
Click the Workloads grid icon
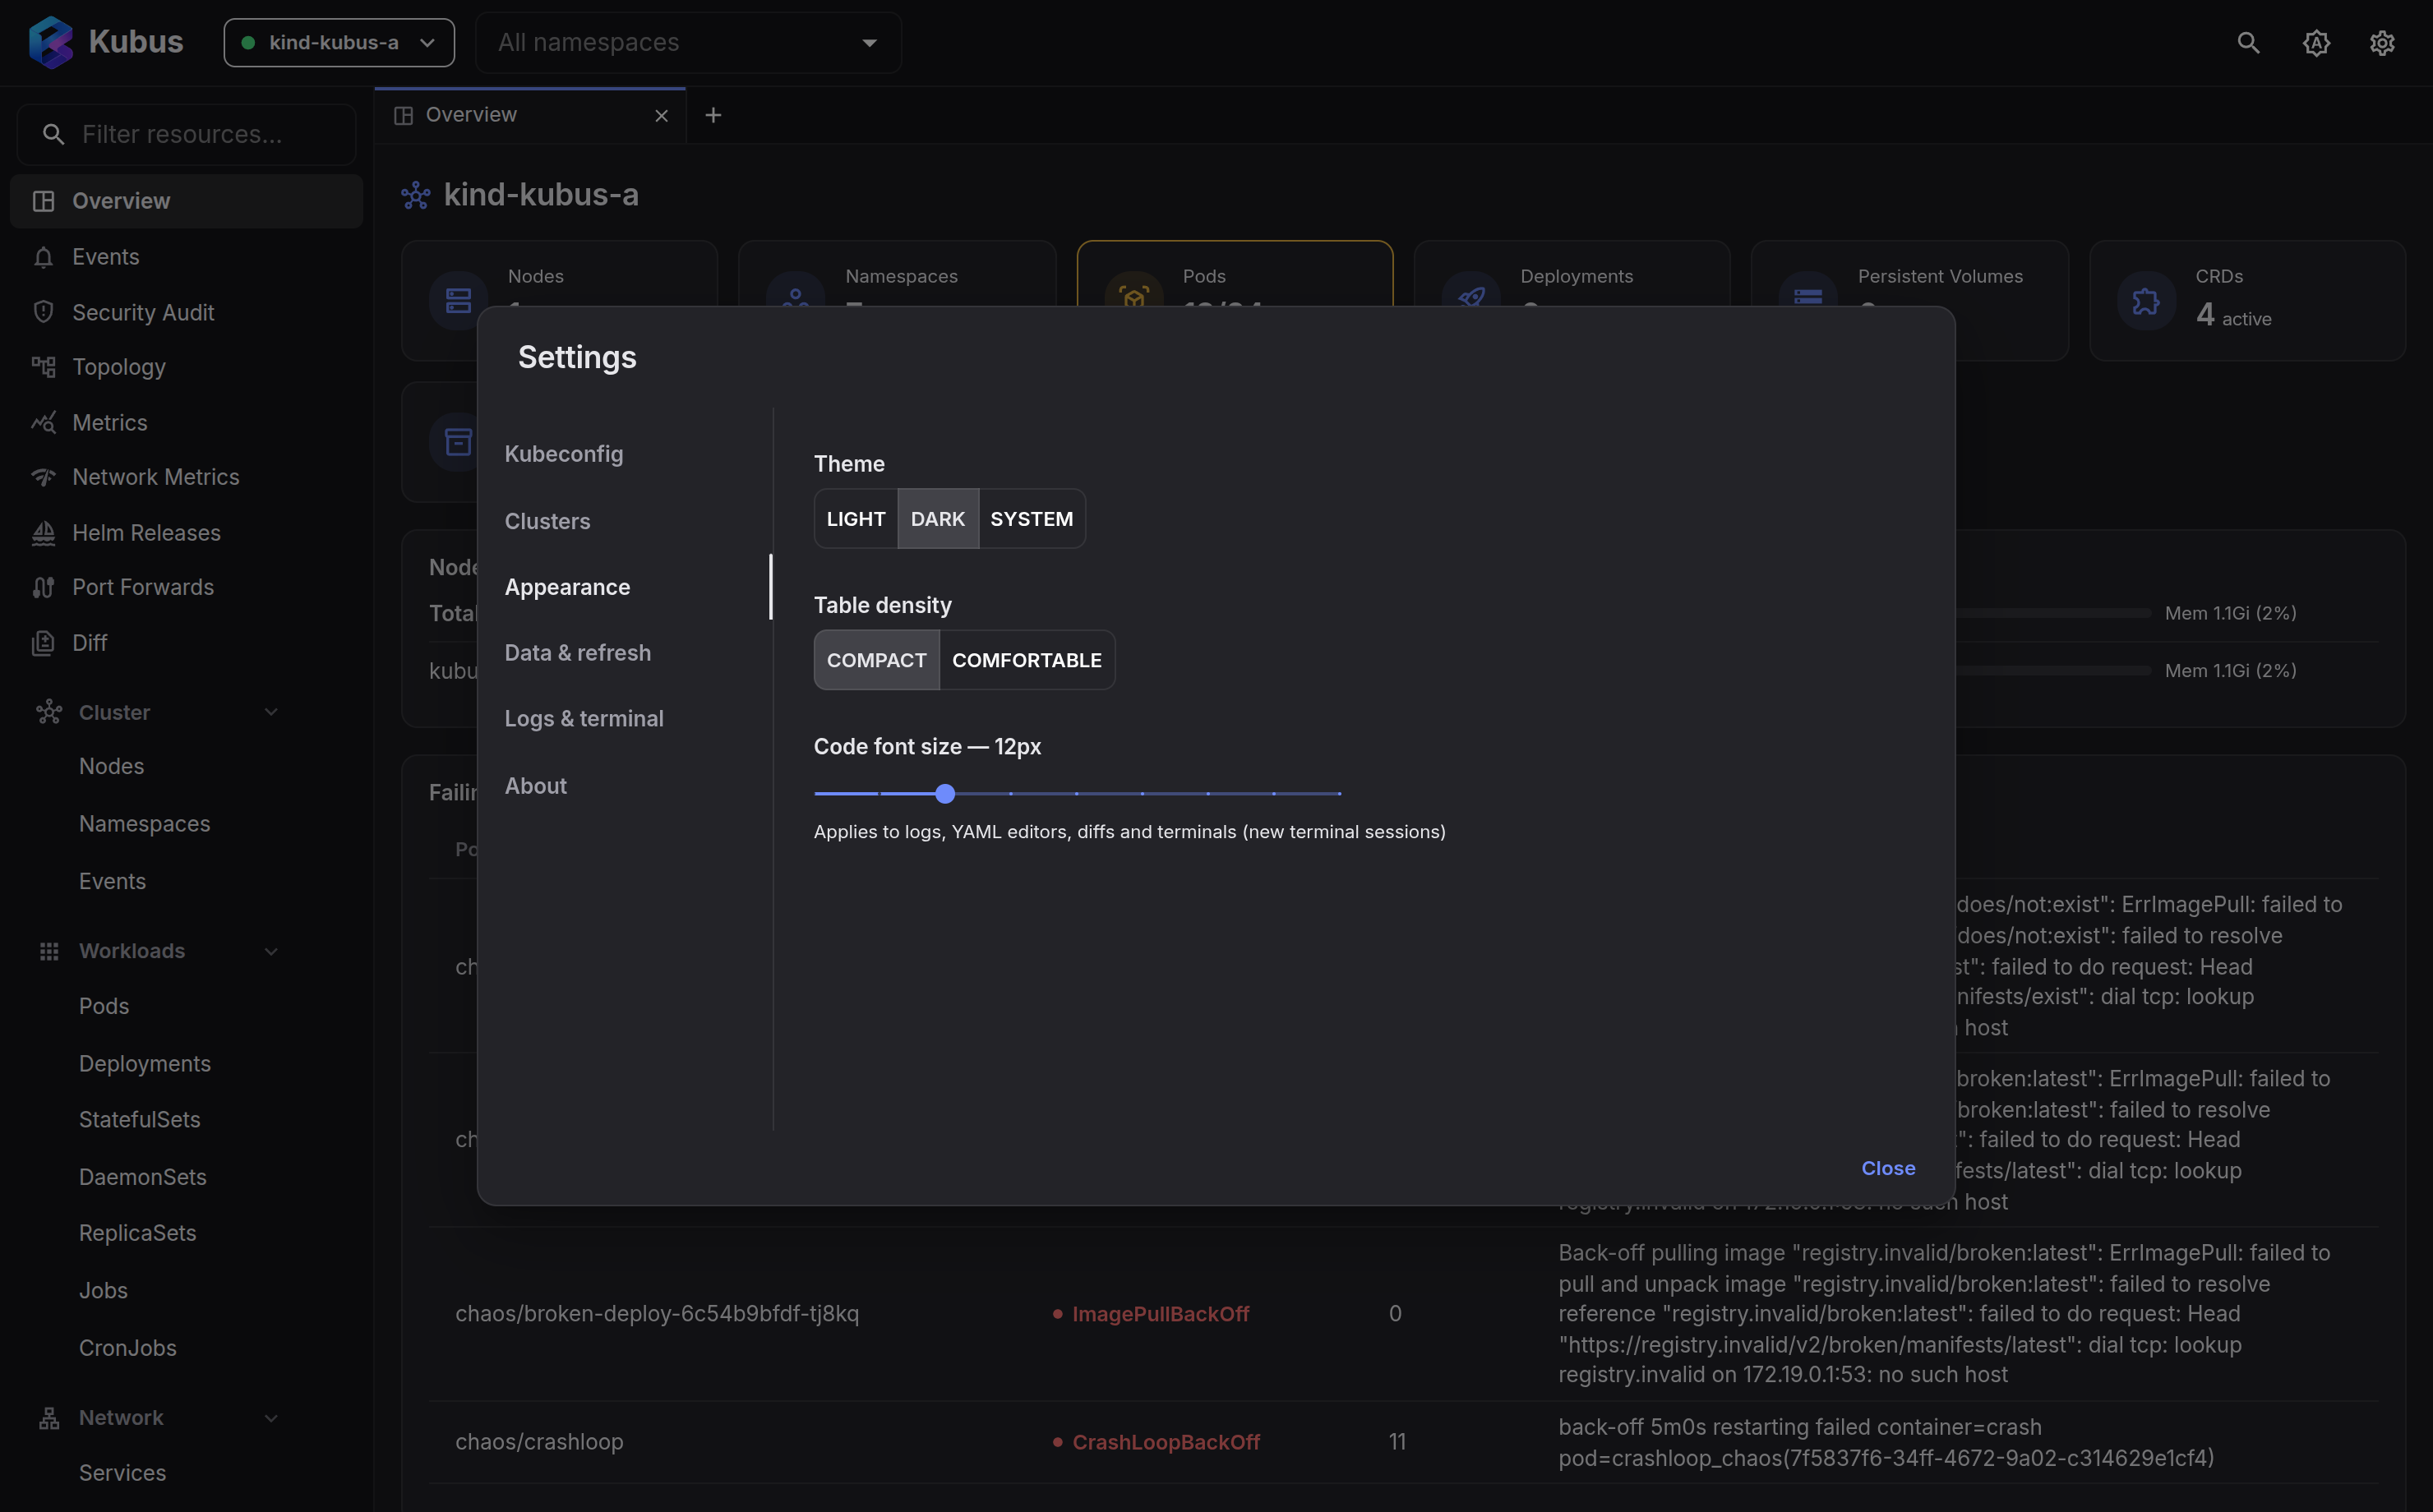(49, 951)
